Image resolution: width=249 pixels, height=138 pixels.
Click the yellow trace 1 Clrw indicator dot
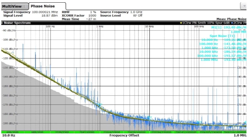point(181,23)
